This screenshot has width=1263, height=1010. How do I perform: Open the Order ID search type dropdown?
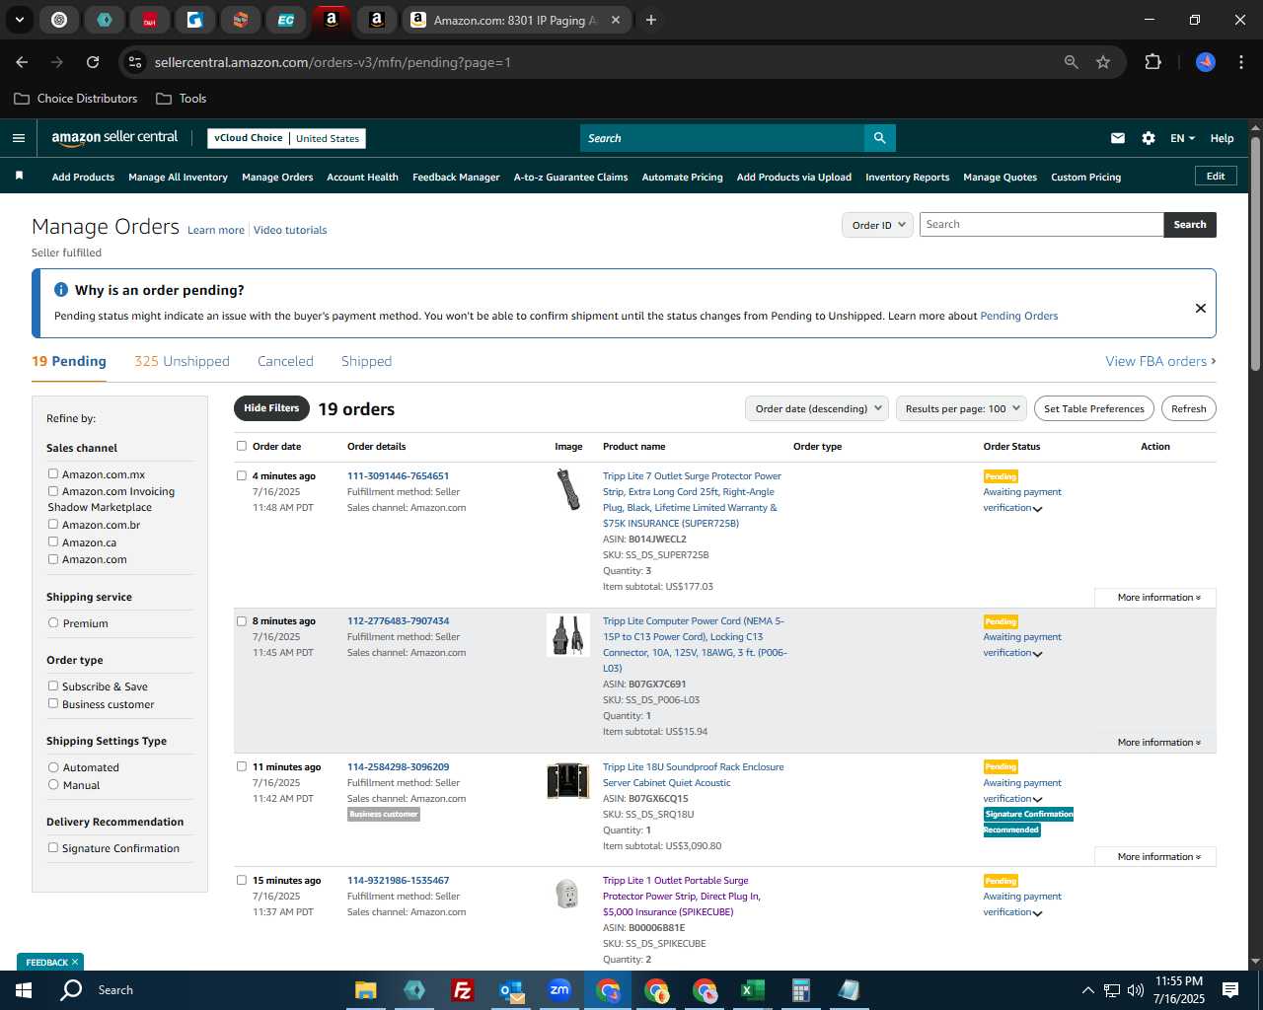click(877, 225)
